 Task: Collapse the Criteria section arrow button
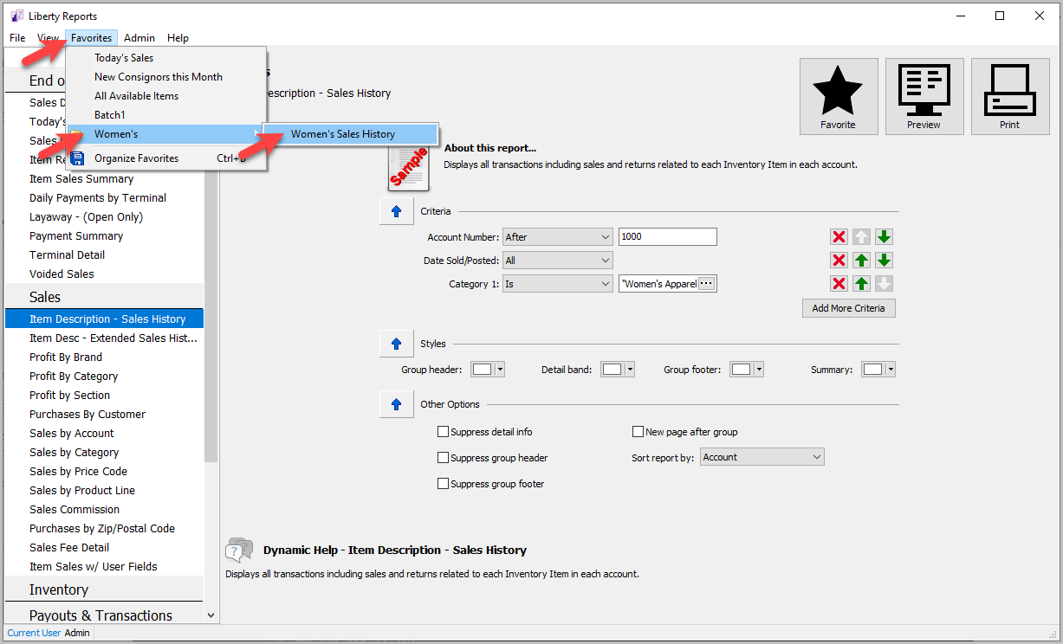pyautogui.click(x=396, y=211)
